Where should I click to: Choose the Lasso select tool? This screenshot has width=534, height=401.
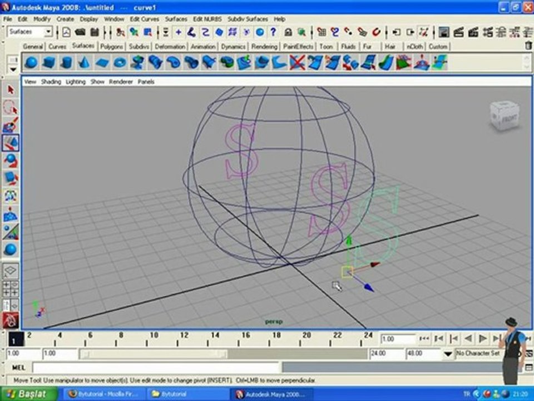(x=10, y=107)
